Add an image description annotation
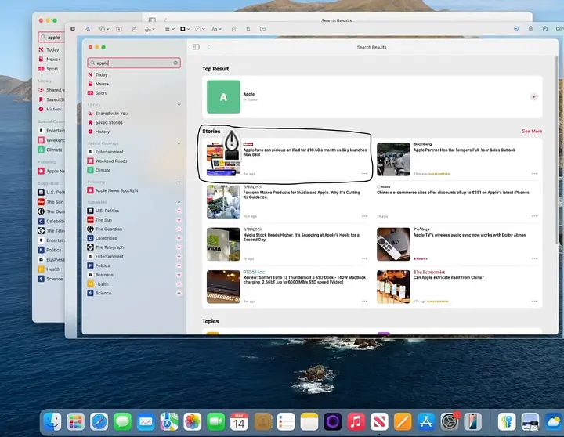This screenshot has height=437, width=564. pyautogui.click(x=262, y=29)
